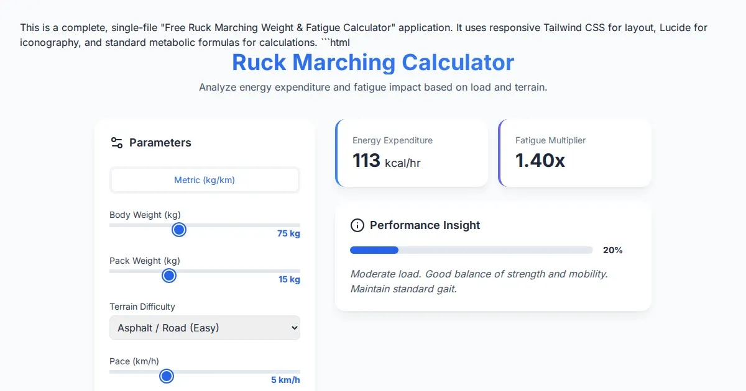746x391 pixels.
Task: Select the Energy Expenditure card
Action: (412, 153)
